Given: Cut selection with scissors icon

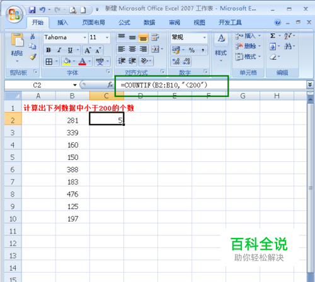Looking at the screenshot, I should [32, 37].
